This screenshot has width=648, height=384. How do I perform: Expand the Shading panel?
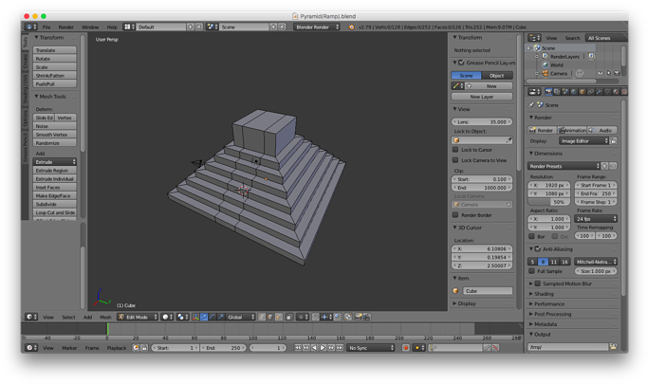tap(544, 294)
